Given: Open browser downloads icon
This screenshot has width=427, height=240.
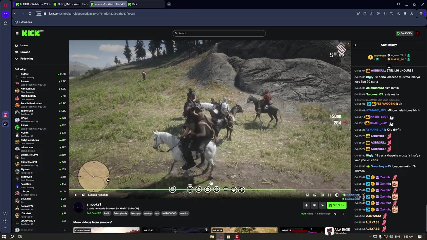Looking at the screenshot, I should click(398, 14).
